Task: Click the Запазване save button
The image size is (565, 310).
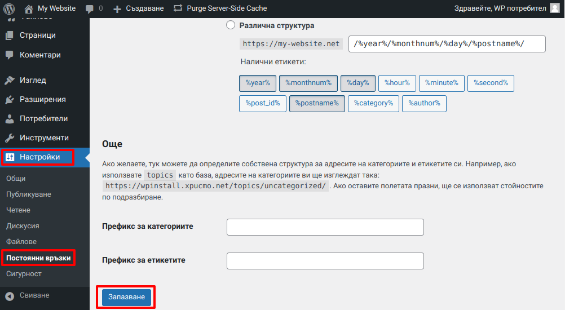Action: 126,297
